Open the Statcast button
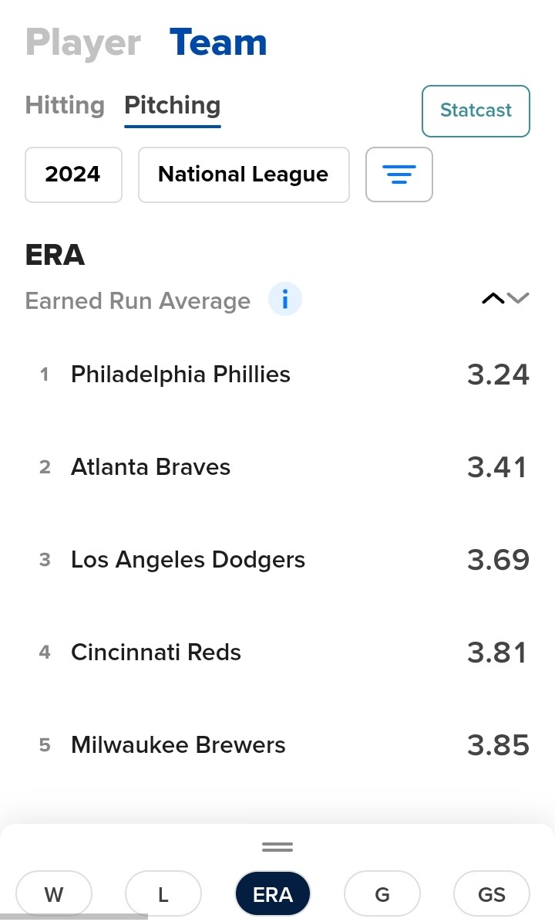 [x=476, y=110]
